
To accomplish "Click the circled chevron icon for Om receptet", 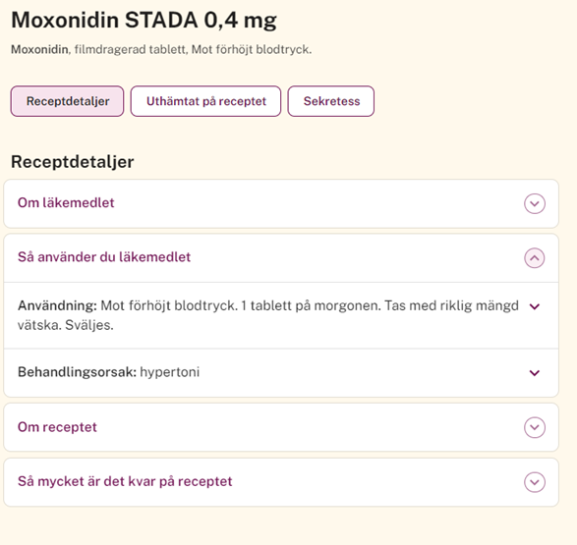I will pyautogui.click(x=535, y=427).
